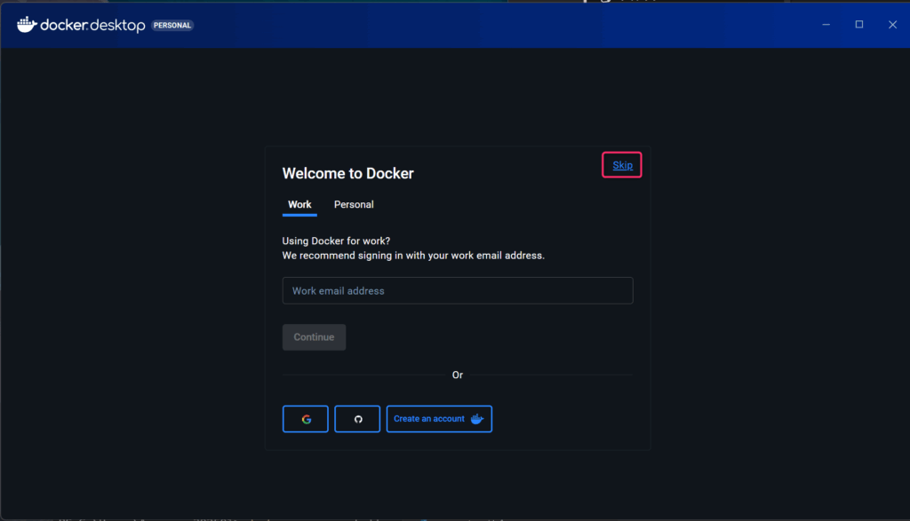
Task: Sign in with the Google icon button
Action: [306, 419]
